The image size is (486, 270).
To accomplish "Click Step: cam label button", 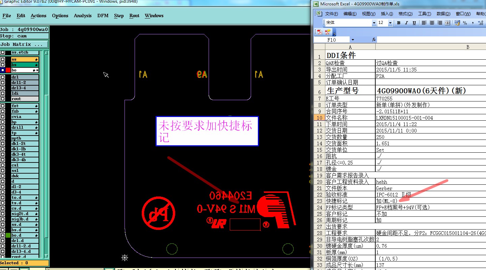I will click(x=24, y=36).
